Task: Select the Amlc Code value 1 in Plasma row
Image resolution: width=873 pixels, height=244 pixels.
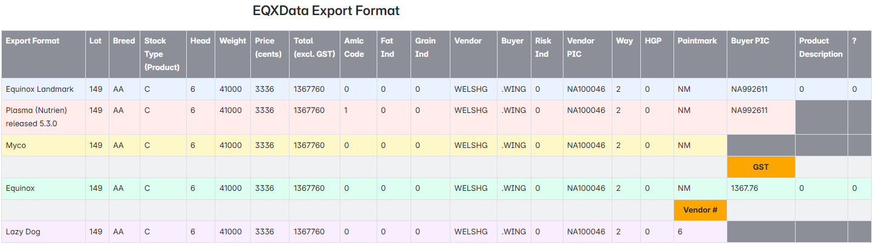Action: click(x=346, y=111)
